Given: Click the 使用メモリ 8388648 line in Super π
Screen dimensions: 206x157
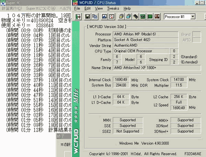Looking at the screenshot, I should [27, 25].
